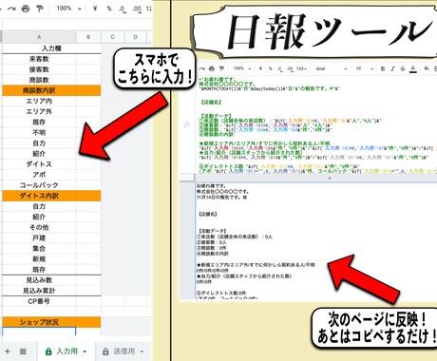Select the エリア外 cell
The height and width of the screenshot is (361, 437).
point(39,111)
